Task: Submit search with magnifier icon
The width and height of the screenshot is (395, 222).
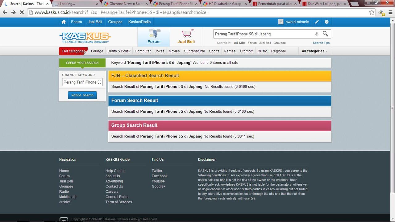Action: pos(325,34)
